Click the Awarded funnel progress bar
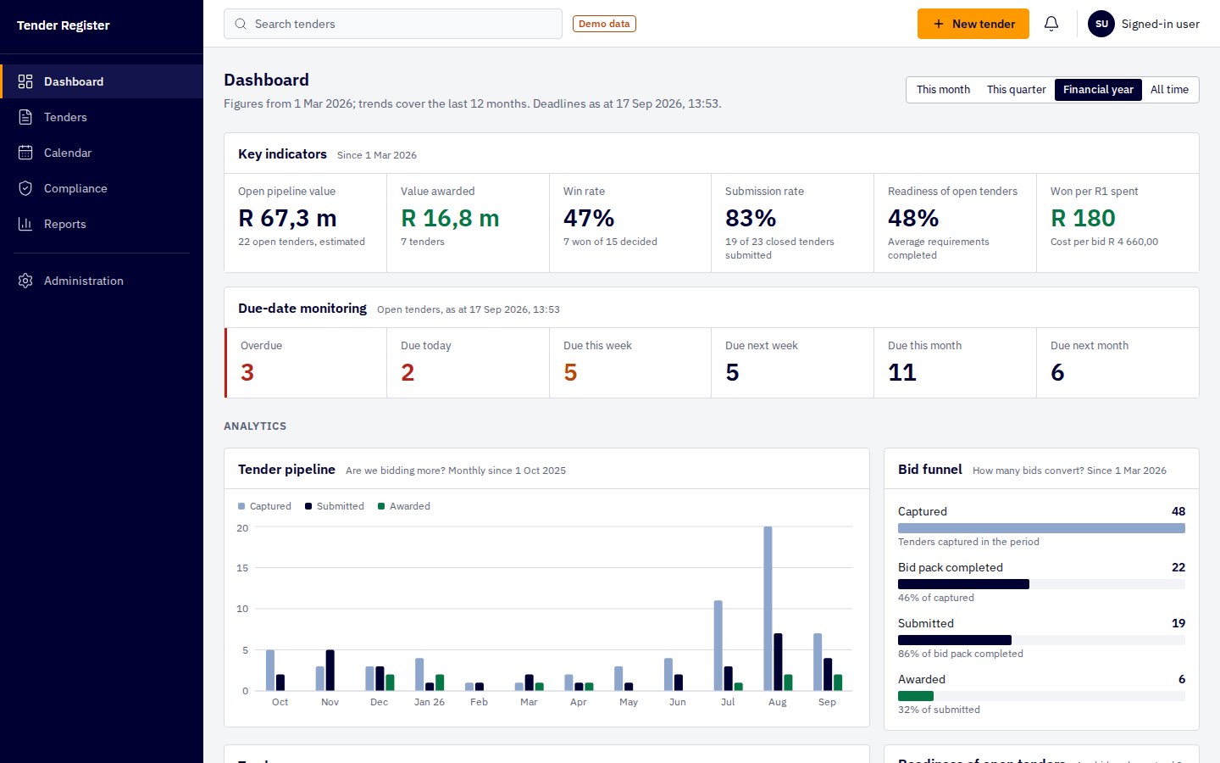1220x763 pixels. (x=1041, y=696)
